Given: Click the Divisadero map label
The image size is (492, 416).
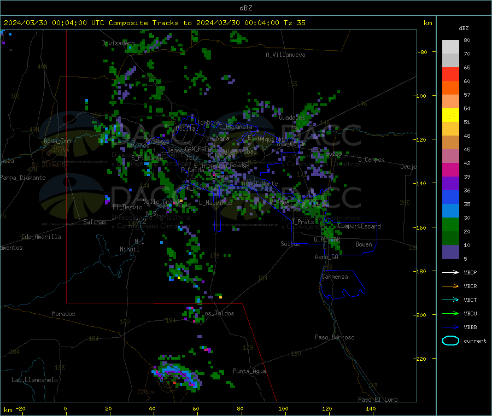Looking at the screenshot, I should 118,43.
